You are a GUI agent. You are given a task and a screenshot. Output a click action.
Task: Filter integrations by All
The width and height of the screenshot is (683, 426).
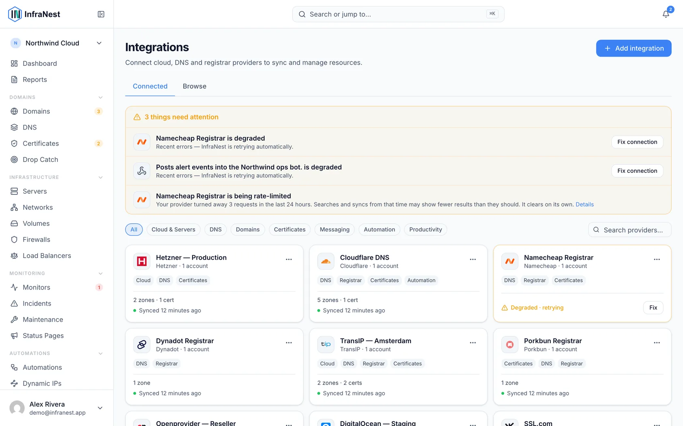click(x=134, y=229)
